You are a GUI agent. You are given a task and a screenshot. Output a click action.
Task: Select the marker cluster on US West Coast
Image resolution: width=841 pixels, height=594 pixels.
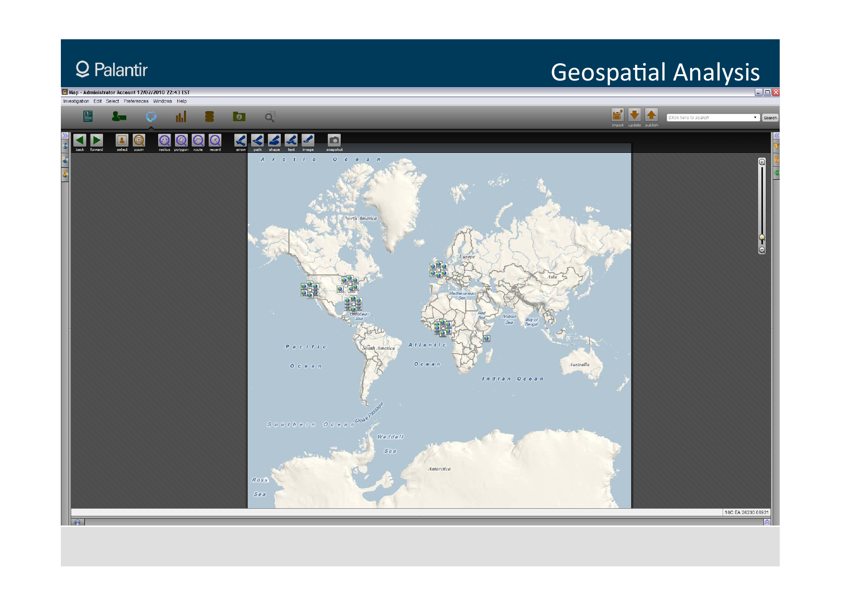click(310, 290)
